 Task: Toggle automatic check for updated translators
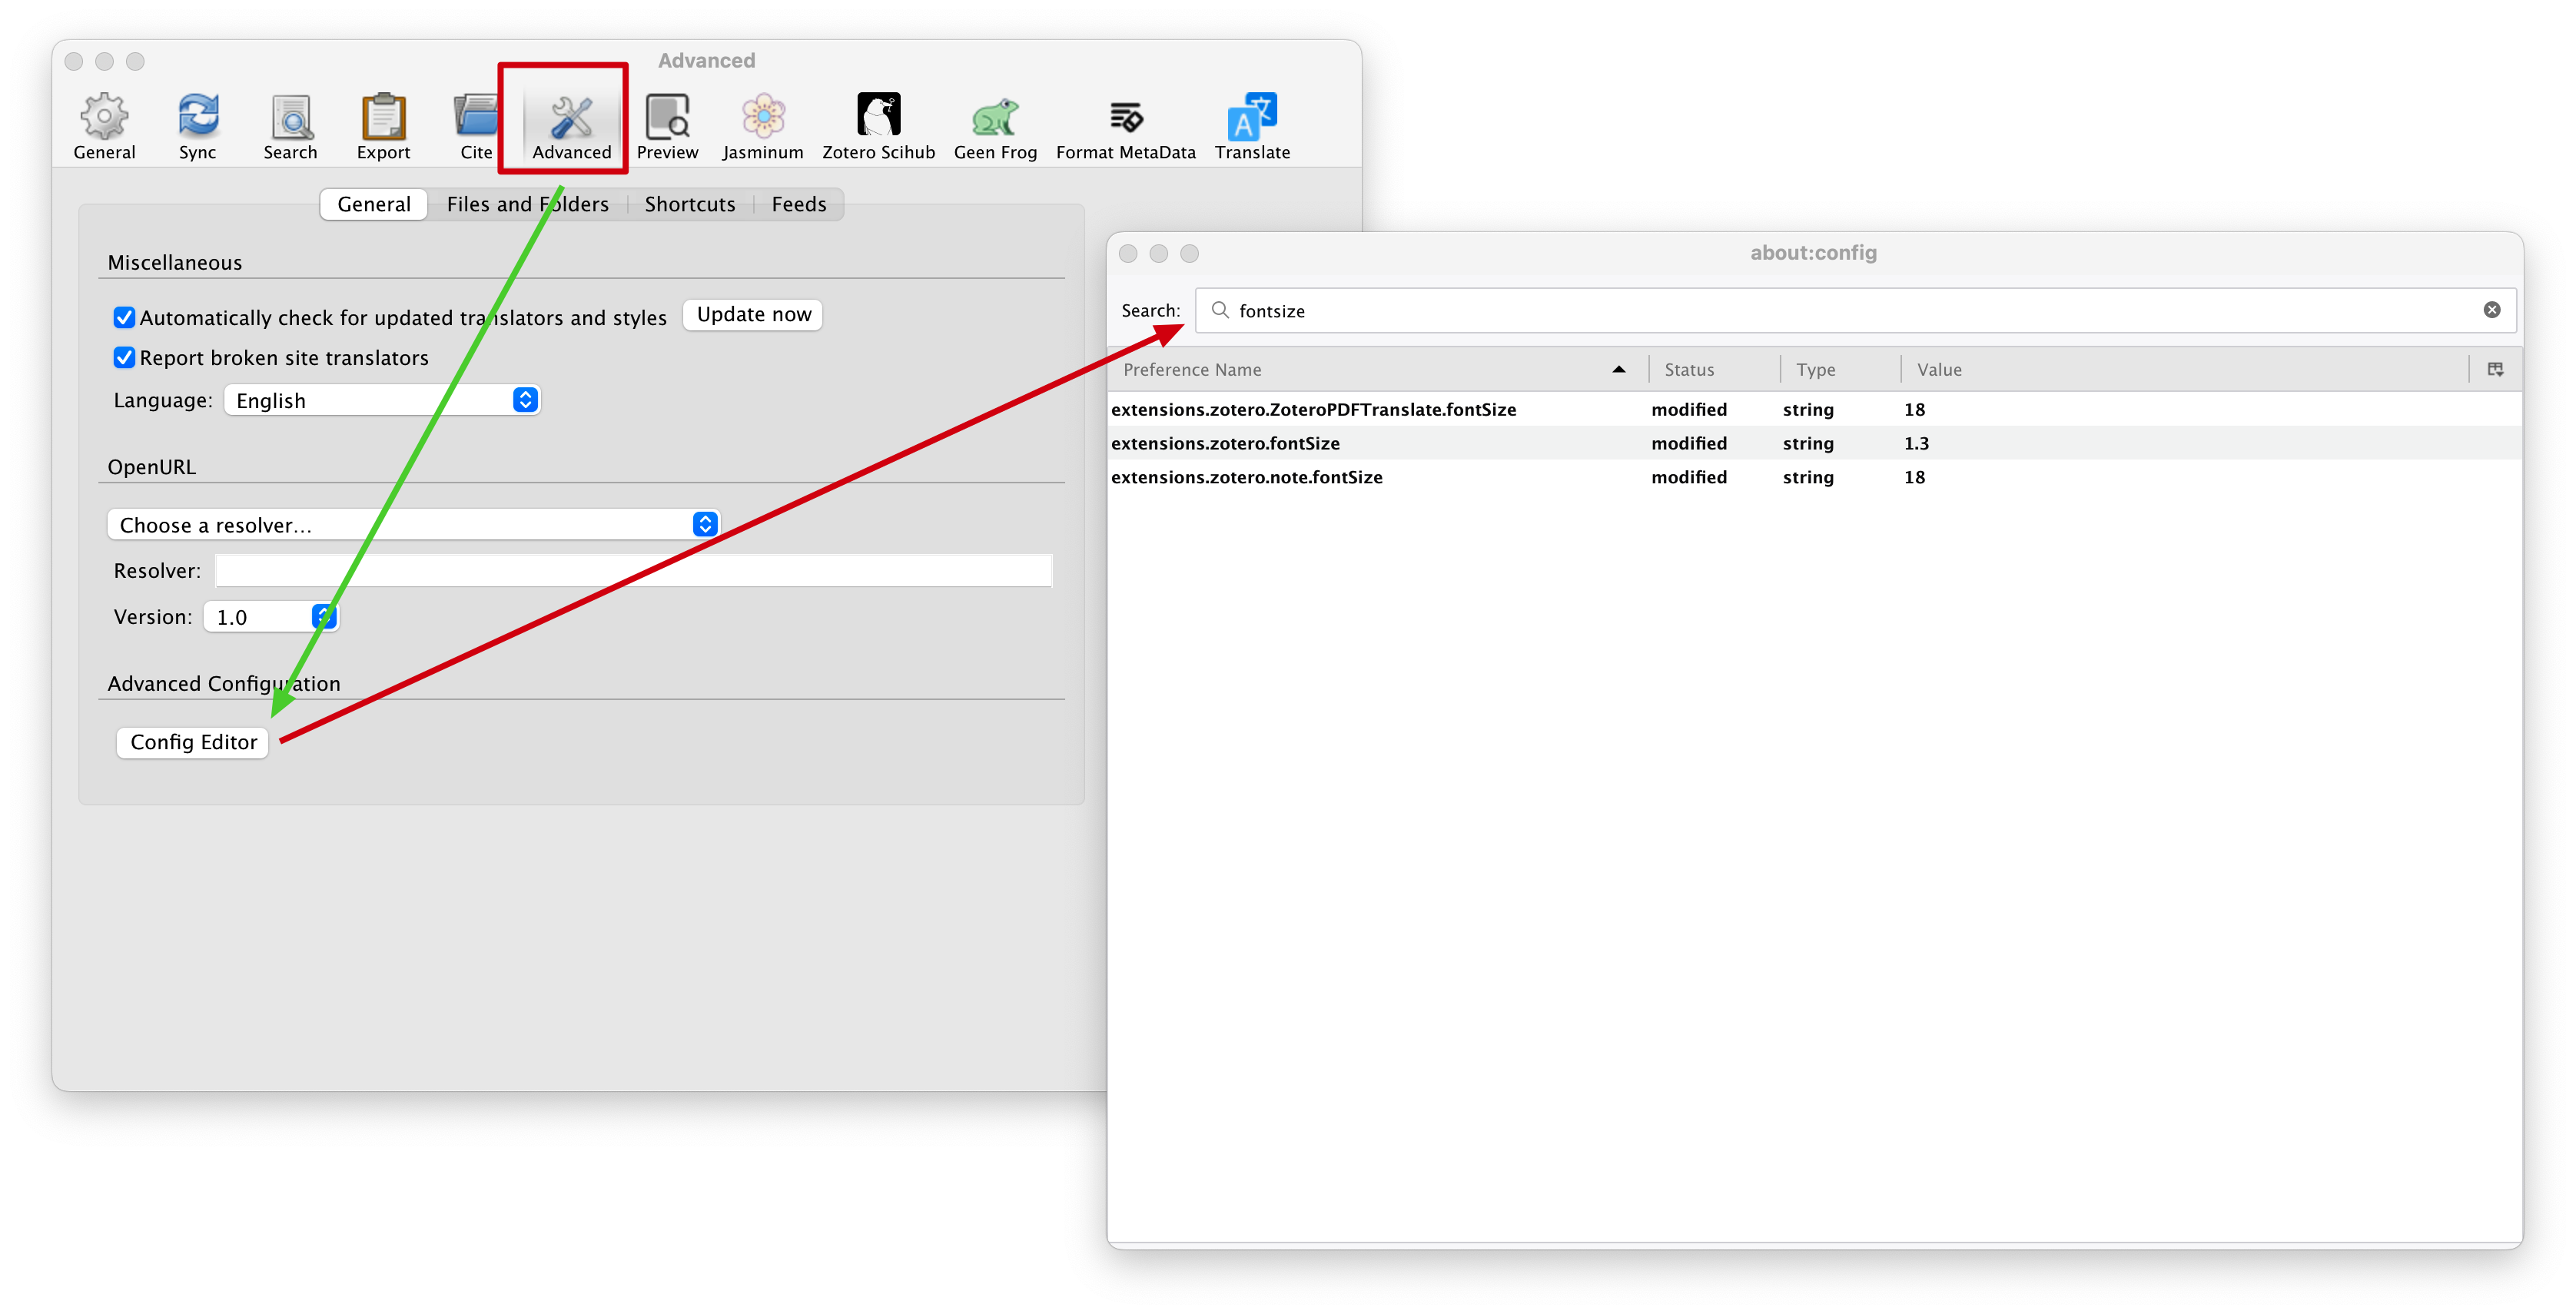(124, 318)
